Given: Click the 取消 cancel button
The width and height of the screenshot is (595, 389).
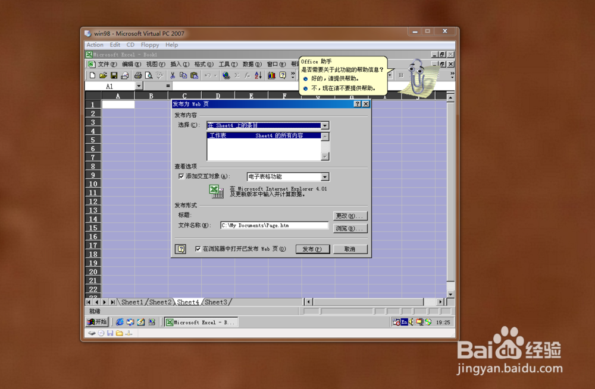Looking at the screenshot, I should tap(350, 249).
